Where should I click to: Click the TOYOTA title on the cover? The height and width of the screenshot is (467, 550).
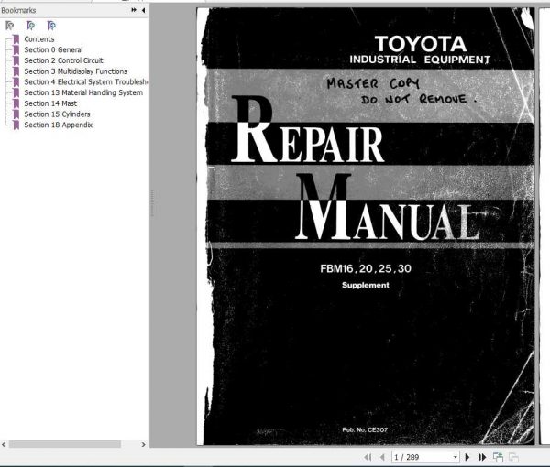421,44
